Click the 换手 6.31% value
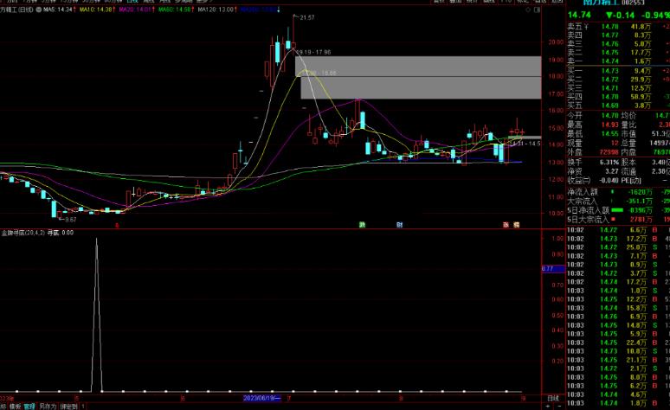This screenshot has height=410, width=670. (x=609, y=163)
